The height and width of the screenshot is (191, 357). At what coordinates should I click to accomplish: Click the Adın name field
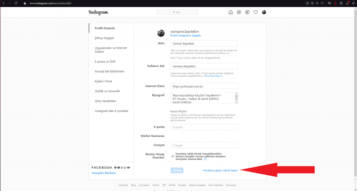[x=204, y=44]
